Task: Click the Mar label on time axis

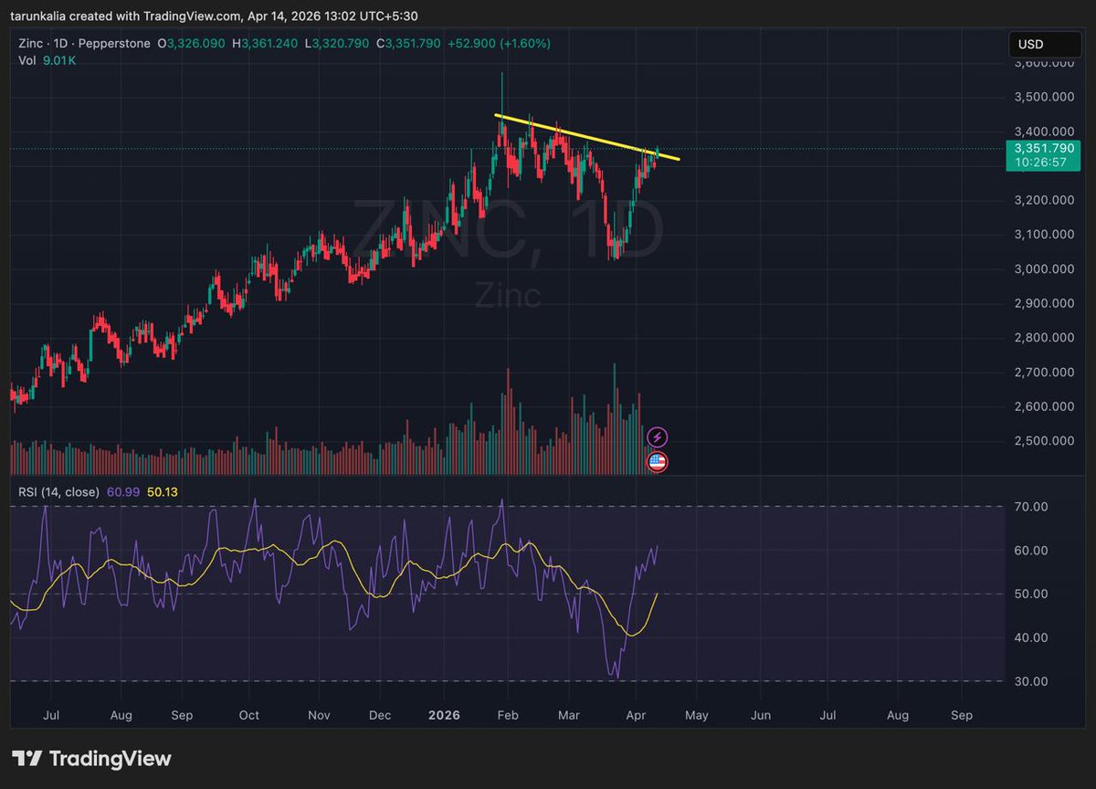Action: pyautogui.click(x=571, y=716)
